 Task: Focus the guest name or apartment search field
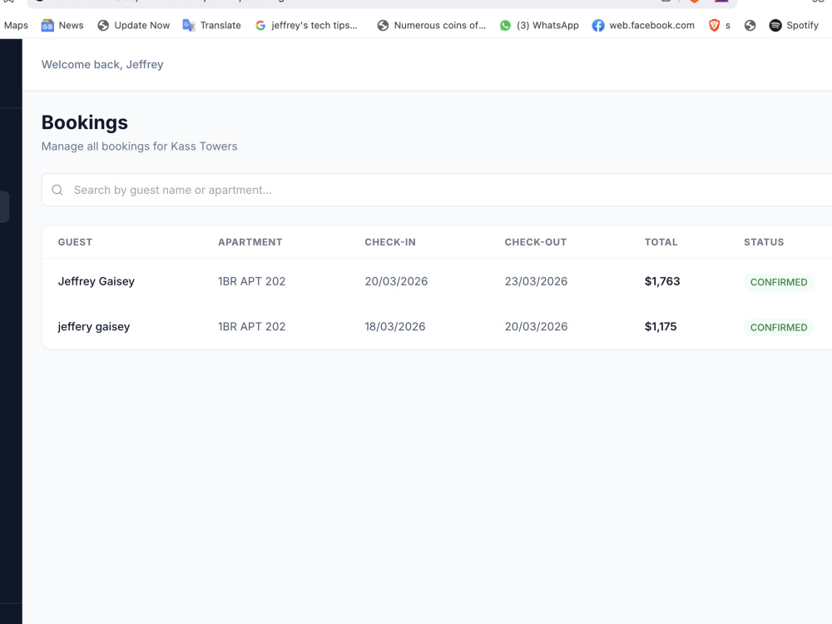pos(437,190)
